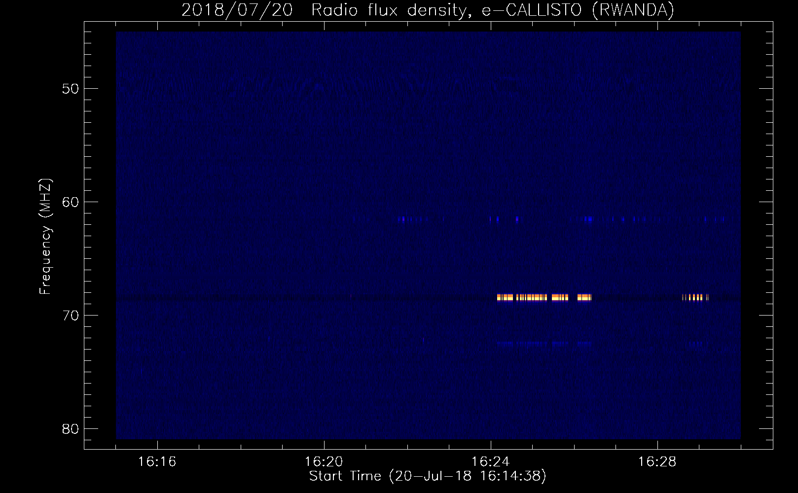Click the 16:20 time tick label

324,462
